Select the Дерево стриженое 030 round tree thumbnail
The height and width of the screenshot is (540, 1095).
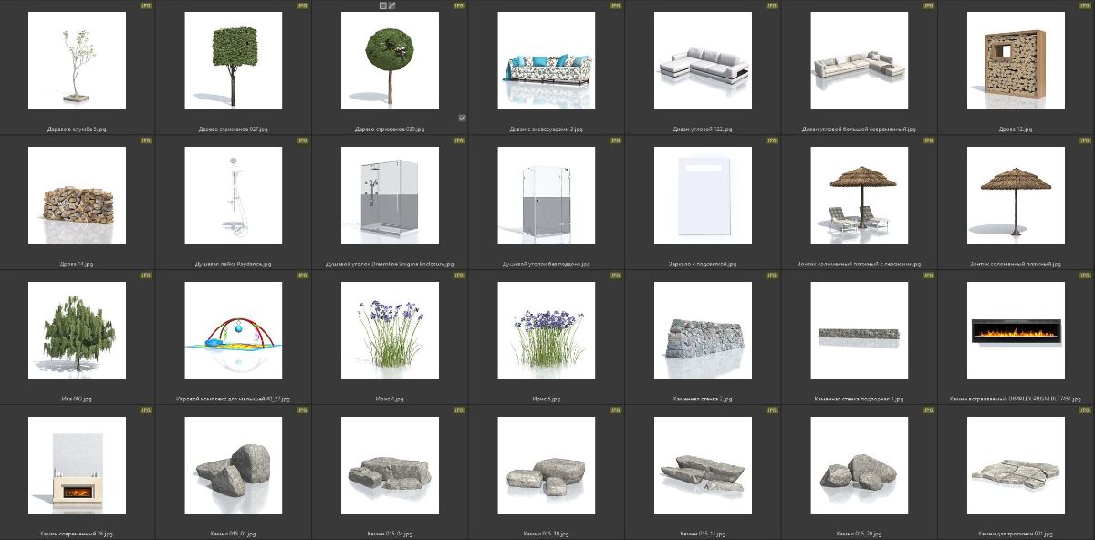[x=391, y=60]
